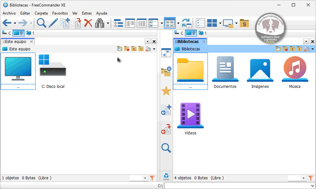Toggle the thumbnails view mode button
This screenshot has width=316, height=189.
coord(169,23)
